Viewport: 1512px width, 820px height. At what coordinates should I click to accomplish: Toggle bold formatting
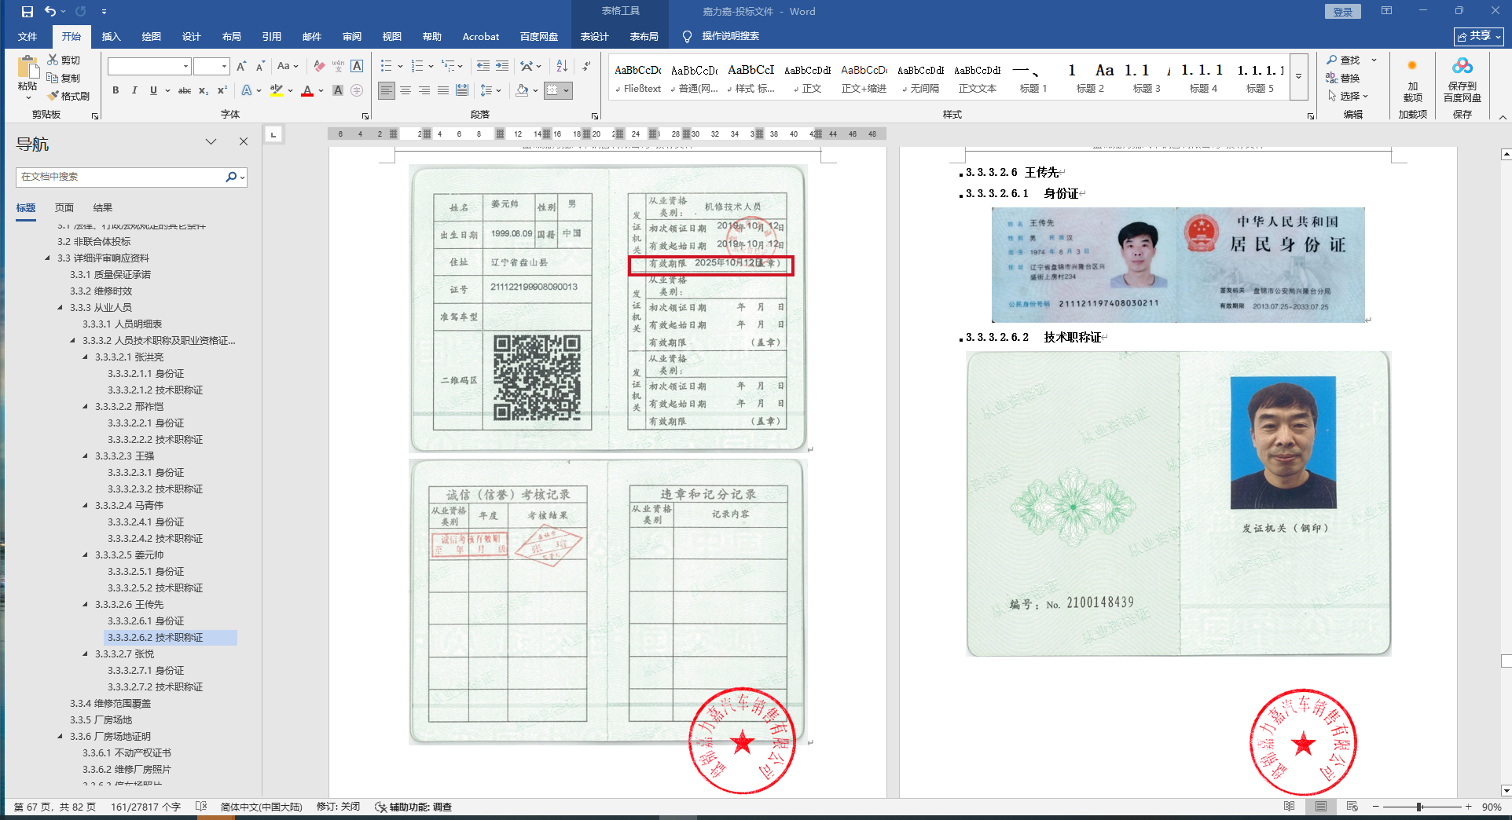tap(116, 90)
